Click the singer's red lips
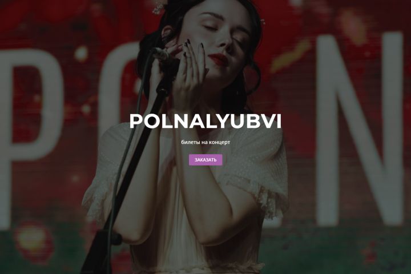This screenshot has width=411, height=274. click(x=218, y=59)
